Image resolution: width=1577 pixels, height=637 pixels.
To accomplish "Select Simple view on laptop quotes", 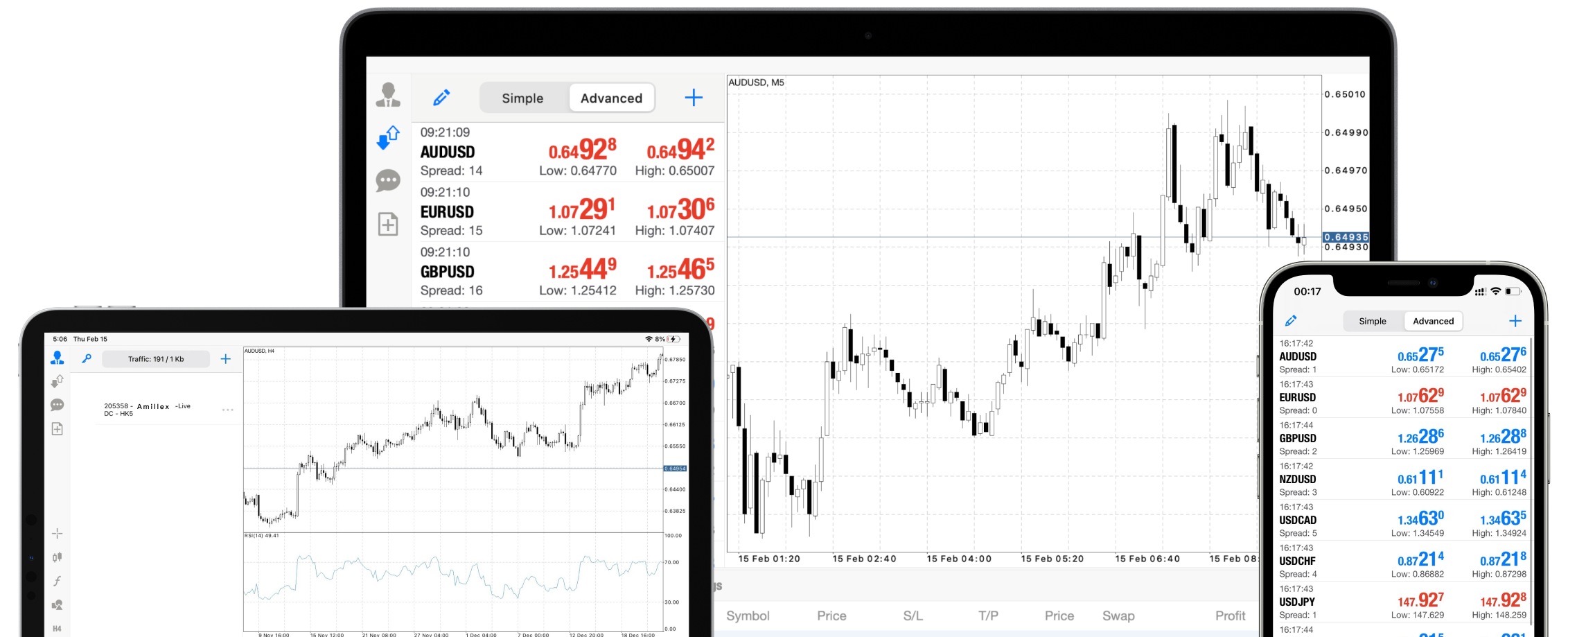I will [x=523, y=98].
